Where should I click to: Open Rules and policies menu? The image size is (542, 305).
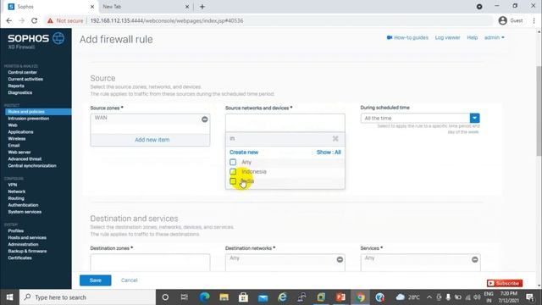point(26,112)
